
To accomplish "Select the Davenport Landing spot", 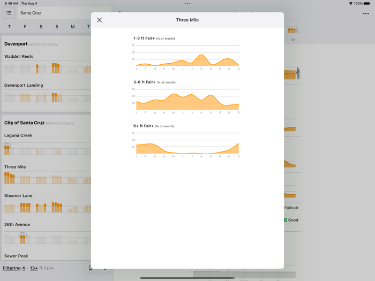I will 24,85.
